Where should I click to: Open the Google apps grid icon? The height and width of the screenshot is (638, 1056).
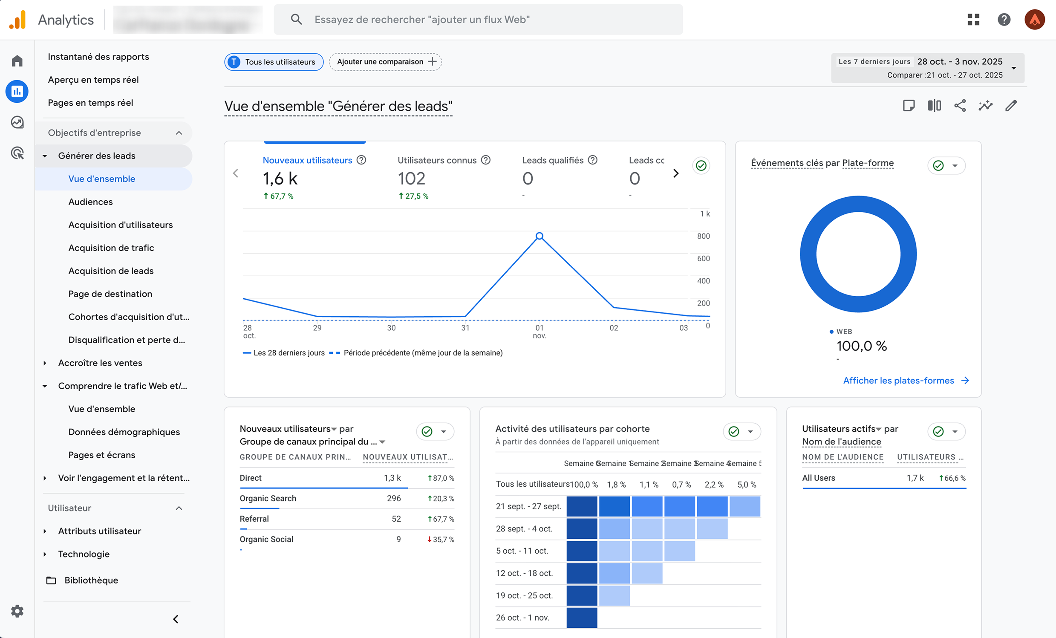[973, 19]
